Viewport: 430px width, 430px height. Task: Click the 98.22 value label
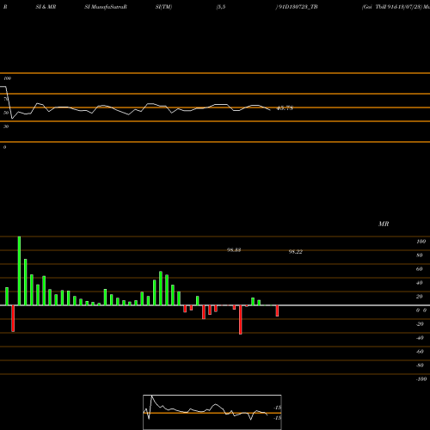(x=296, y=252)
